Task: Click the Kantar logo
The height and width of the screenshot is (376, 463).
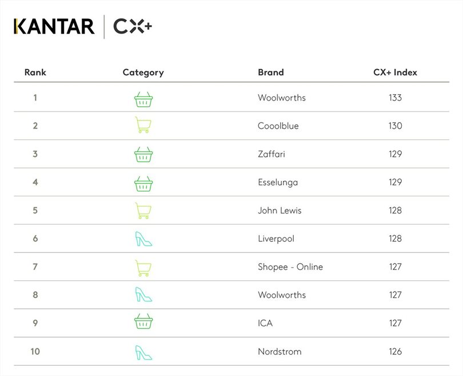Action: 54,26
